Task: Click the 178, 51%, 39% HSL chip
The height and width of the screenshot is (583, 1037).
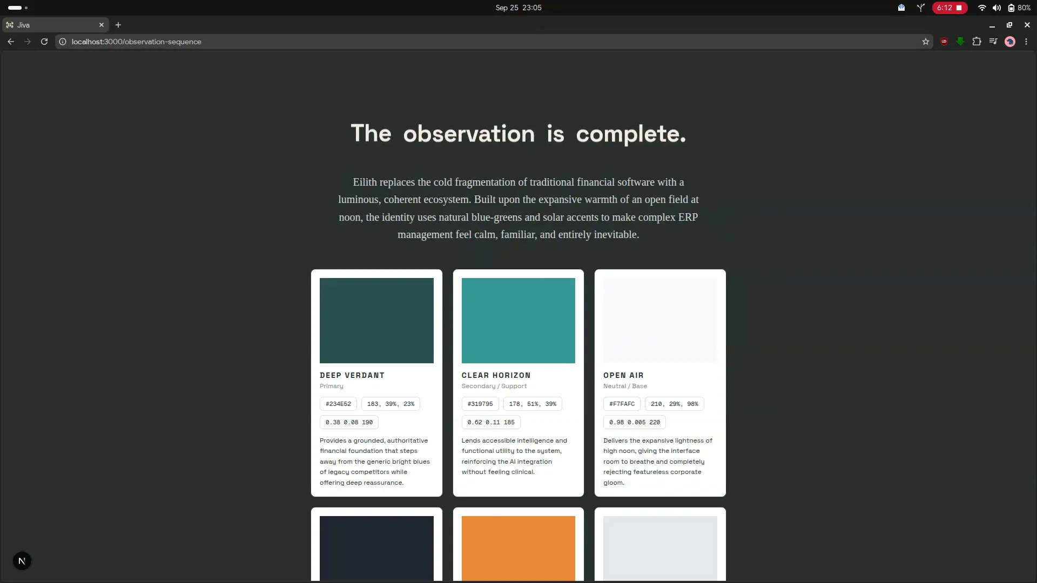Action: pyautogui.click(x=533, y=404)
